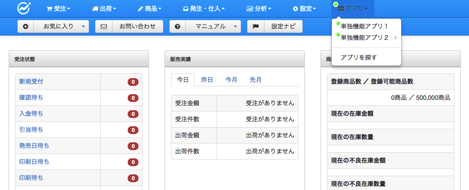The width and height of the screenshot is (469, 190).
Task: Choose アプリを探す in the dropdown
Action: coord(359,57)
